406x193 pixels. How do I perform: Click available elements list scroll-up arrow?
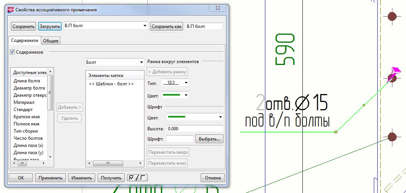[x=51, y=71]
